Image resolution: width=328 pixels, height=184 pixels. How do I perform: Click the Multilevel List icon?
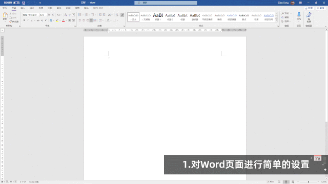pos(92,15)
